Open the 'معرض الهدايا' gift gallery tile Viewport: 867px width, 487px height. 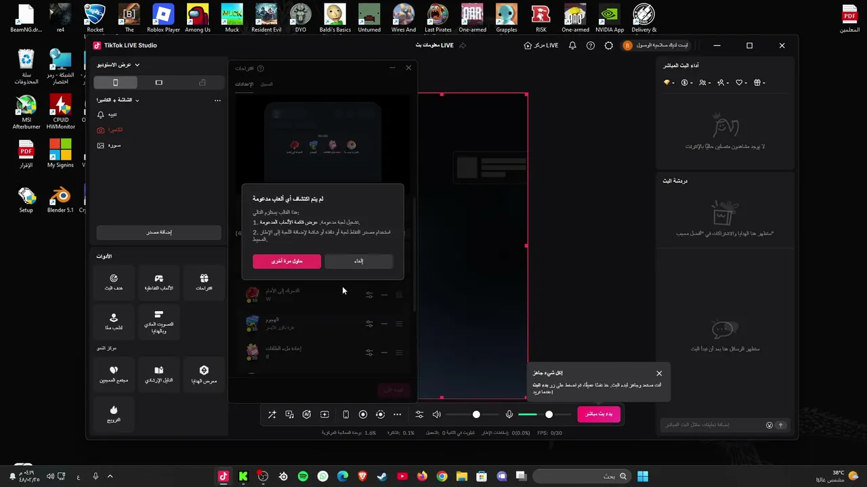click(x=204, y=375)
